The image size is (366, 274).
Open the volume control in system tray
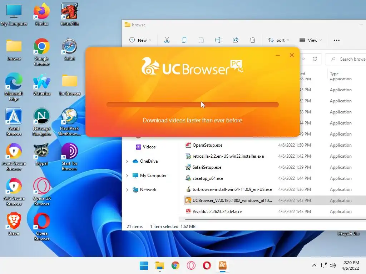point(333,265)
